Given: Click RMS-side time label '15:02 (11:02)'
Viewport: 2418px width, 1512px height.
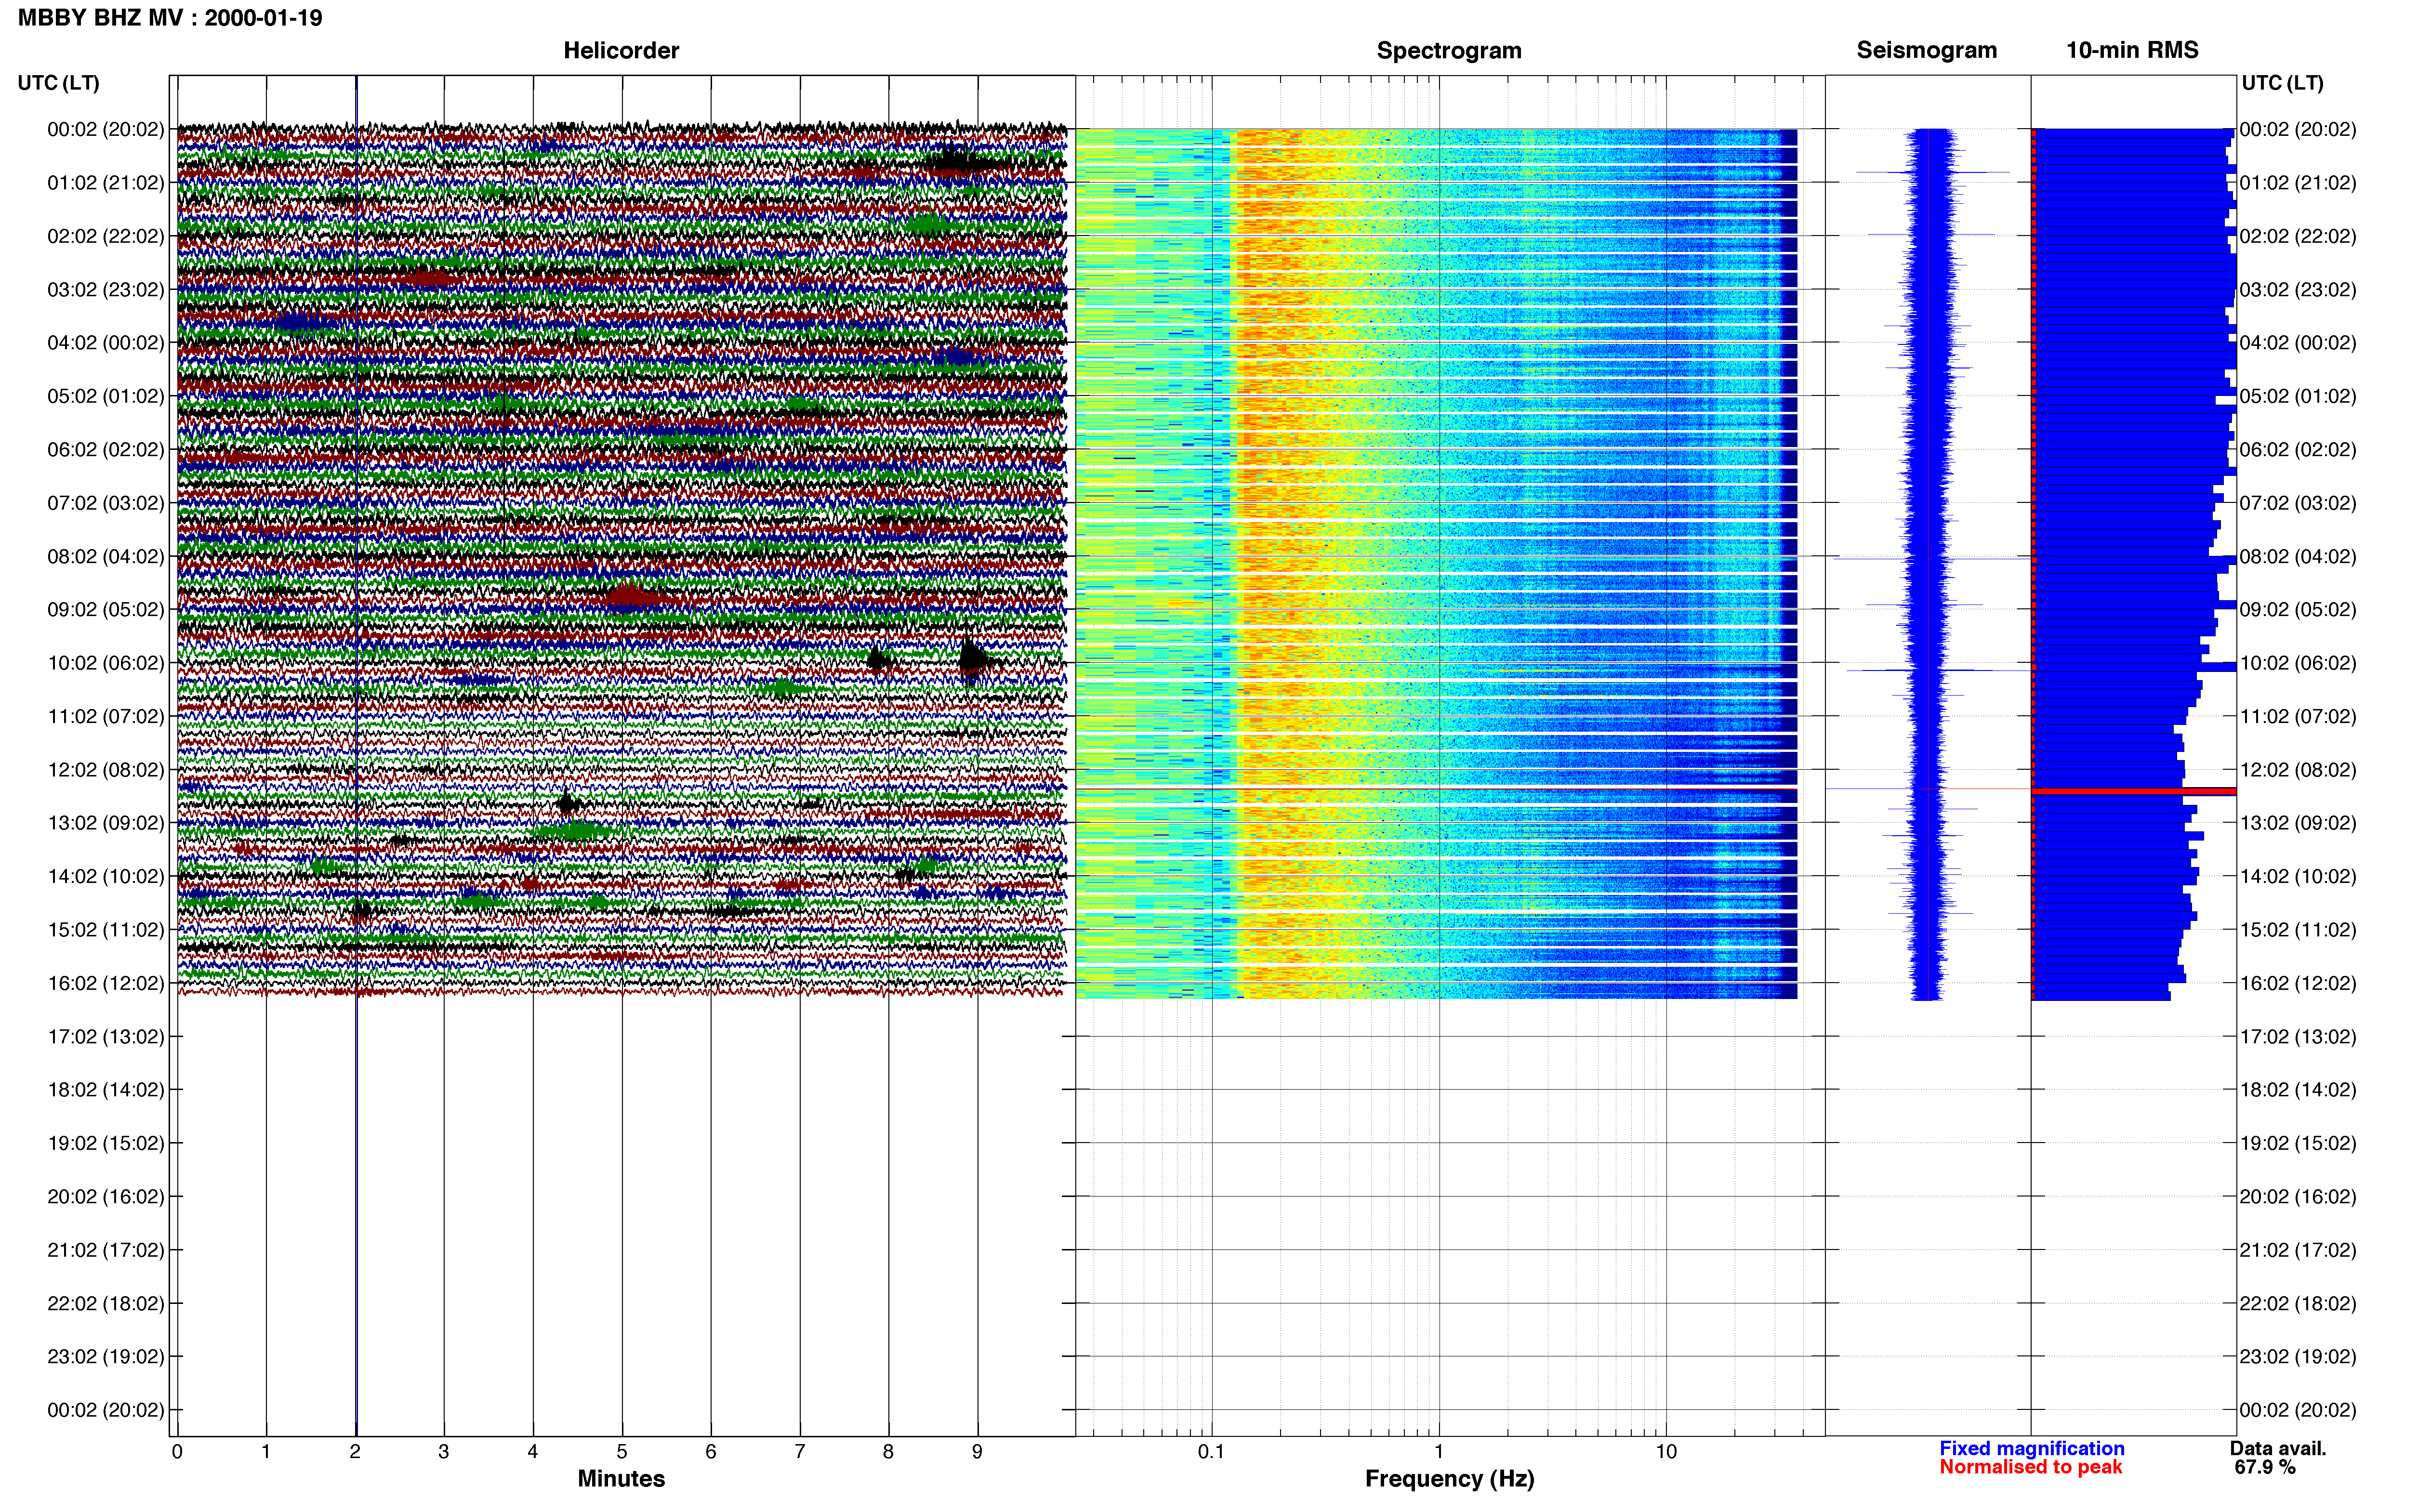Looking at the screenshot, I should point(2298,930).
